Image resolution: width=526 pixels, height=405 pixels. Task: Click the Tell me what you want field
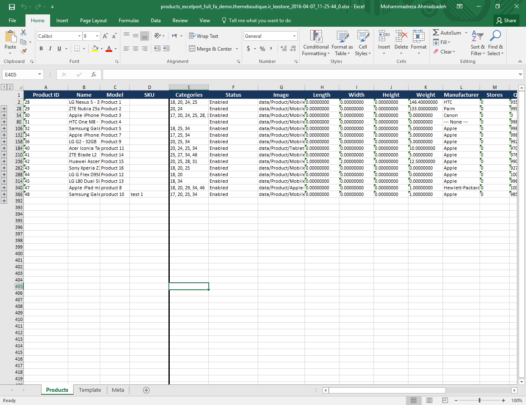(256, 21)
